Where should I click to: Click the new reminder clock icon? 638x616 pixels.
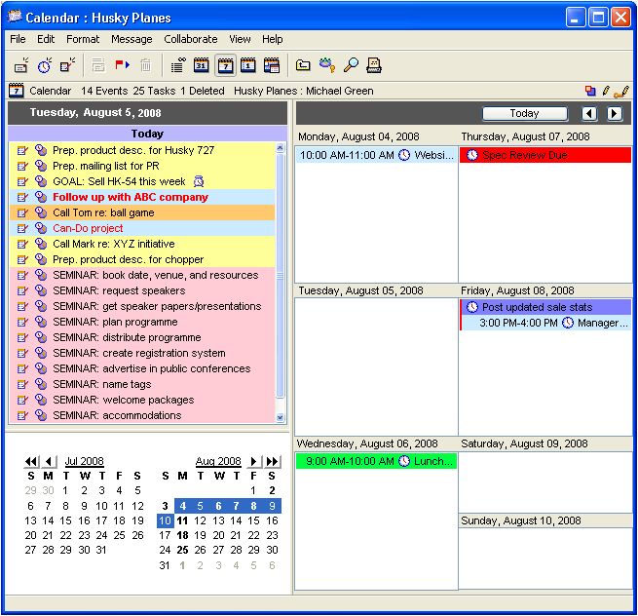[x=45, y=66]
